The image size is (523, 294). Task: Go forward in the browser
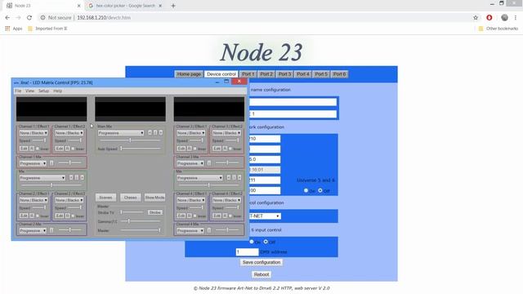click(x=18, y=18)
